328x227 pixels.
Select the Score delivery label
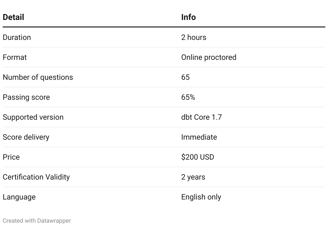[26, 137]
